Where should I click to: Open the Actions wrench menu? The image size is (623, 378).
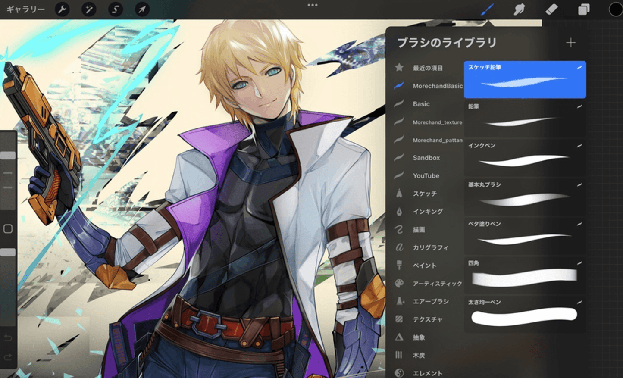click(x=63, y=9)
